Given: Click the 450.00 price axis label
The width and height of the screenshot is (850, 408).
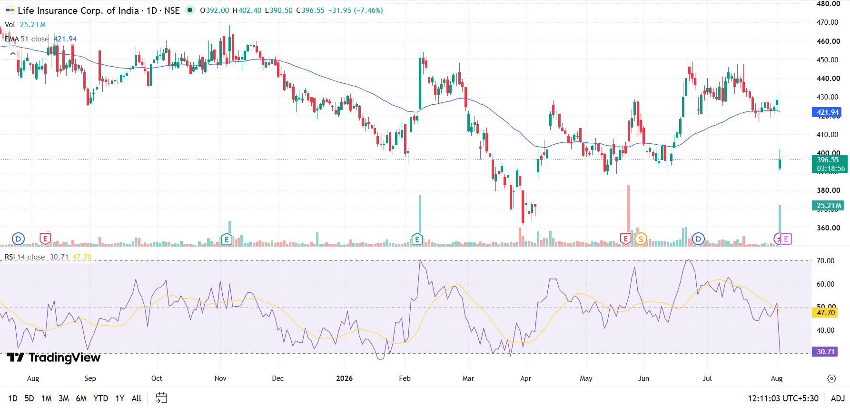Looking at the screenshot, I should [828, 60].
